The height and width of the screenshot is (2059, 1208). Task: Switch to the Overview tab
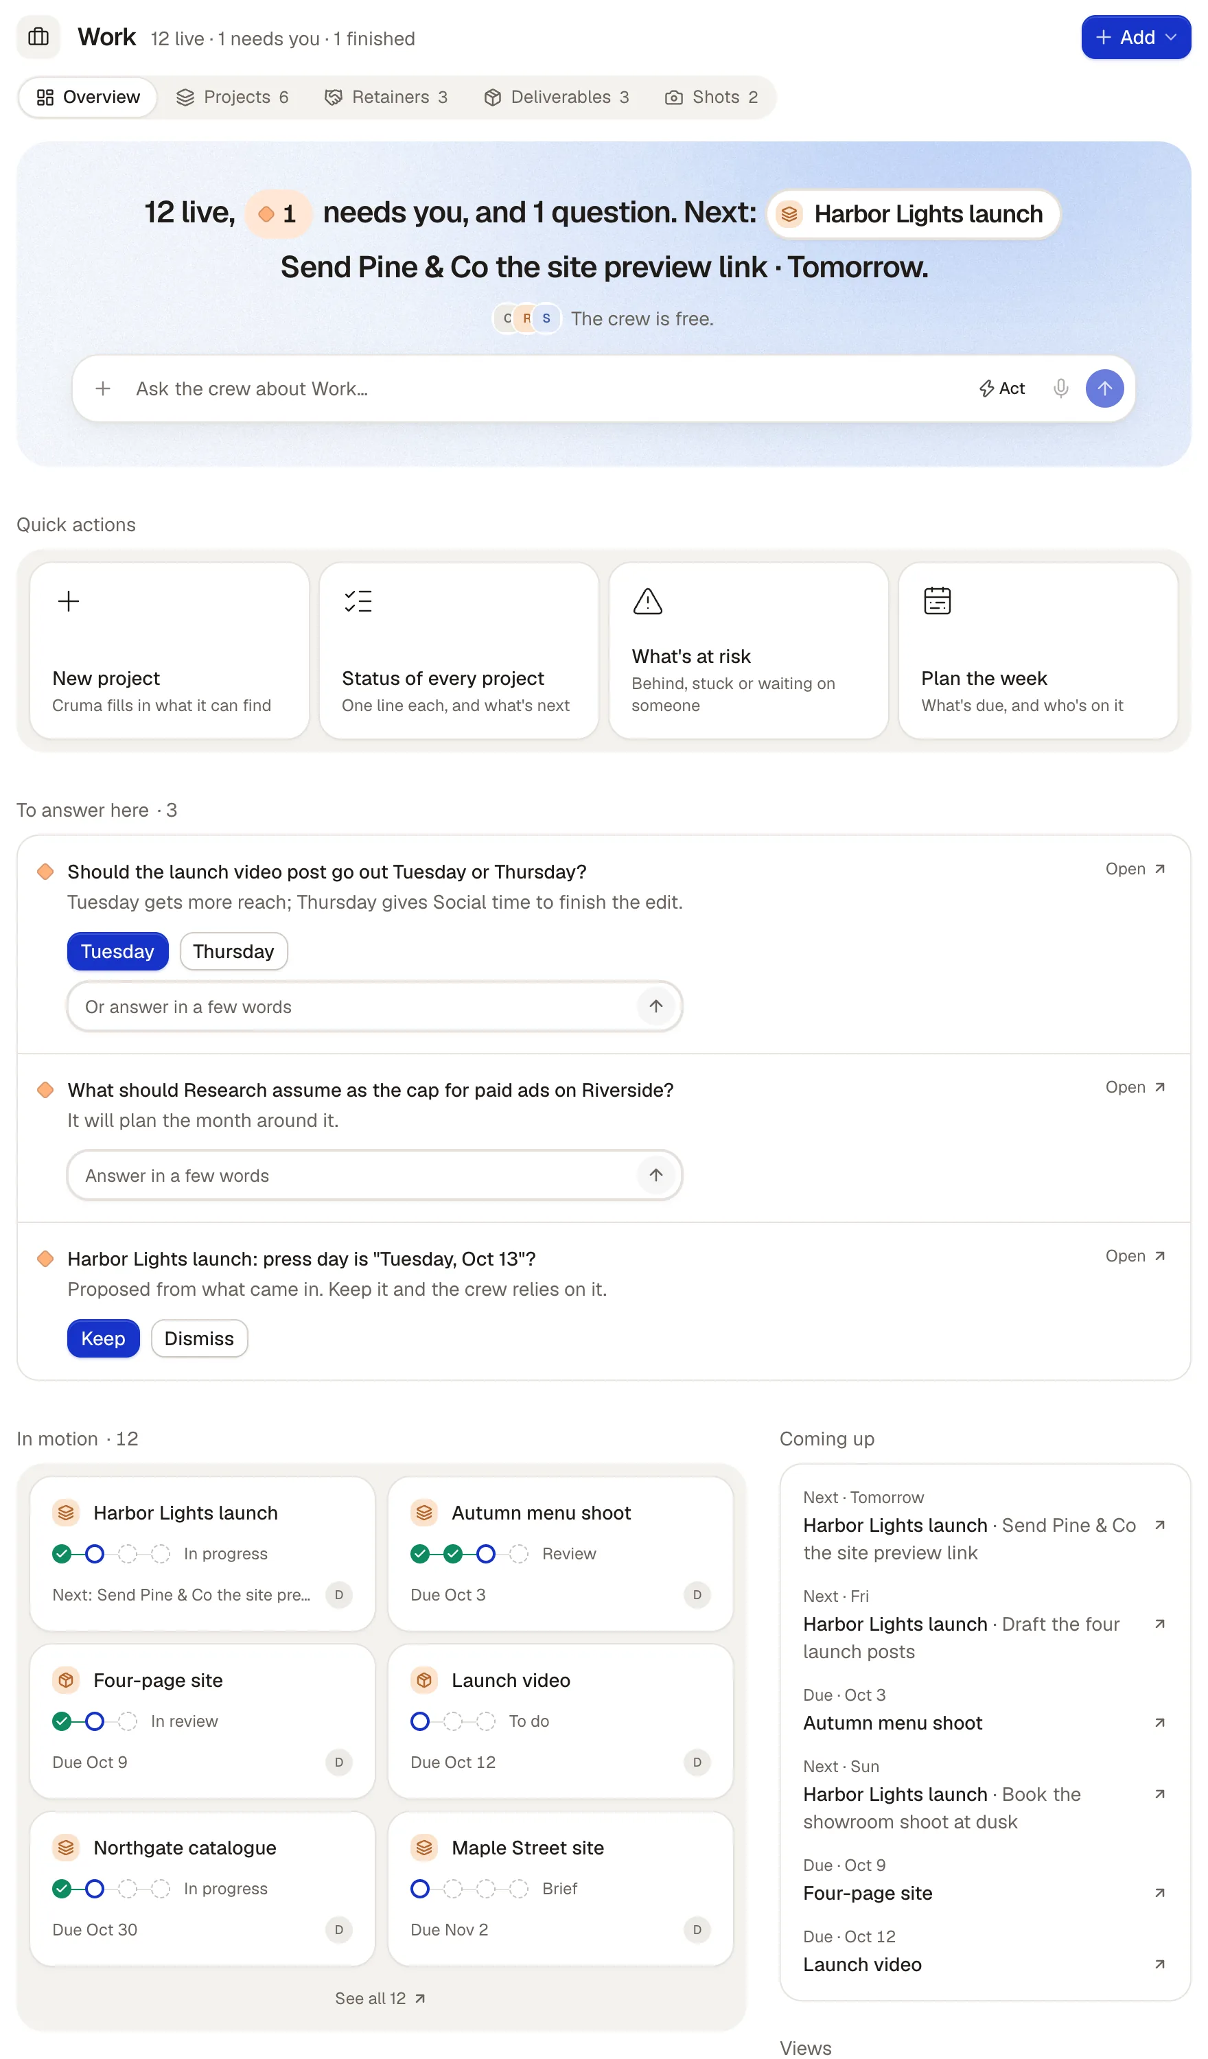[x=89, y=97]
